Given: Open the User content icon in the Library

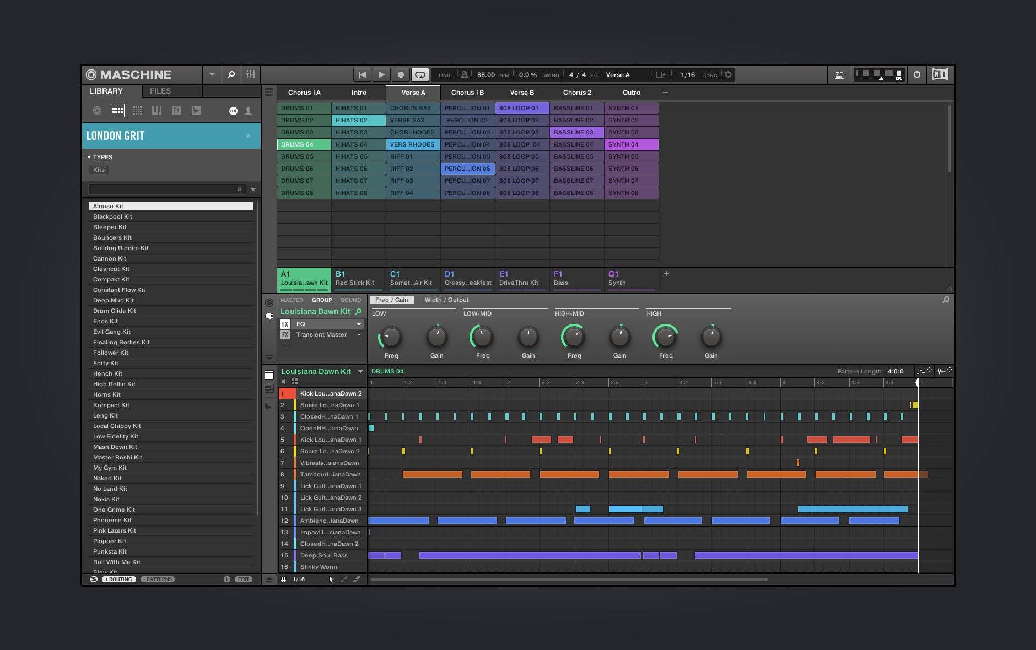Looking at the screenshot, I should (x=249, y=110).
